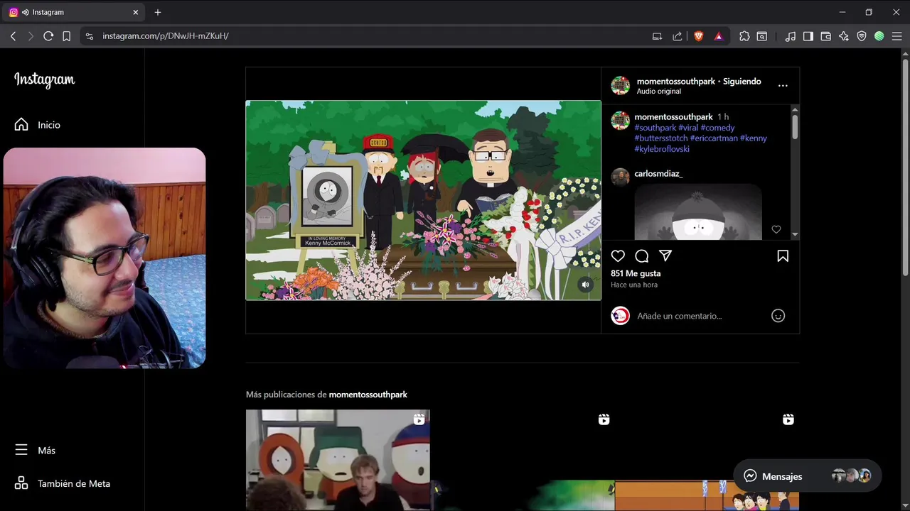Open the first related reel thumbnail

pos(338,460)
